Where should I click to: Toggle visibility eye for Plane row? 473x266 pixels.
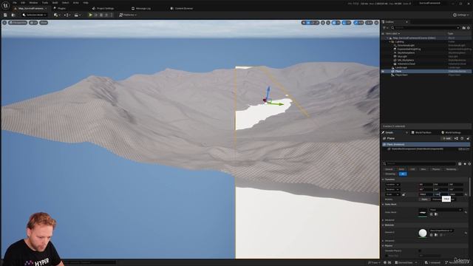click(x=383, y=71)
